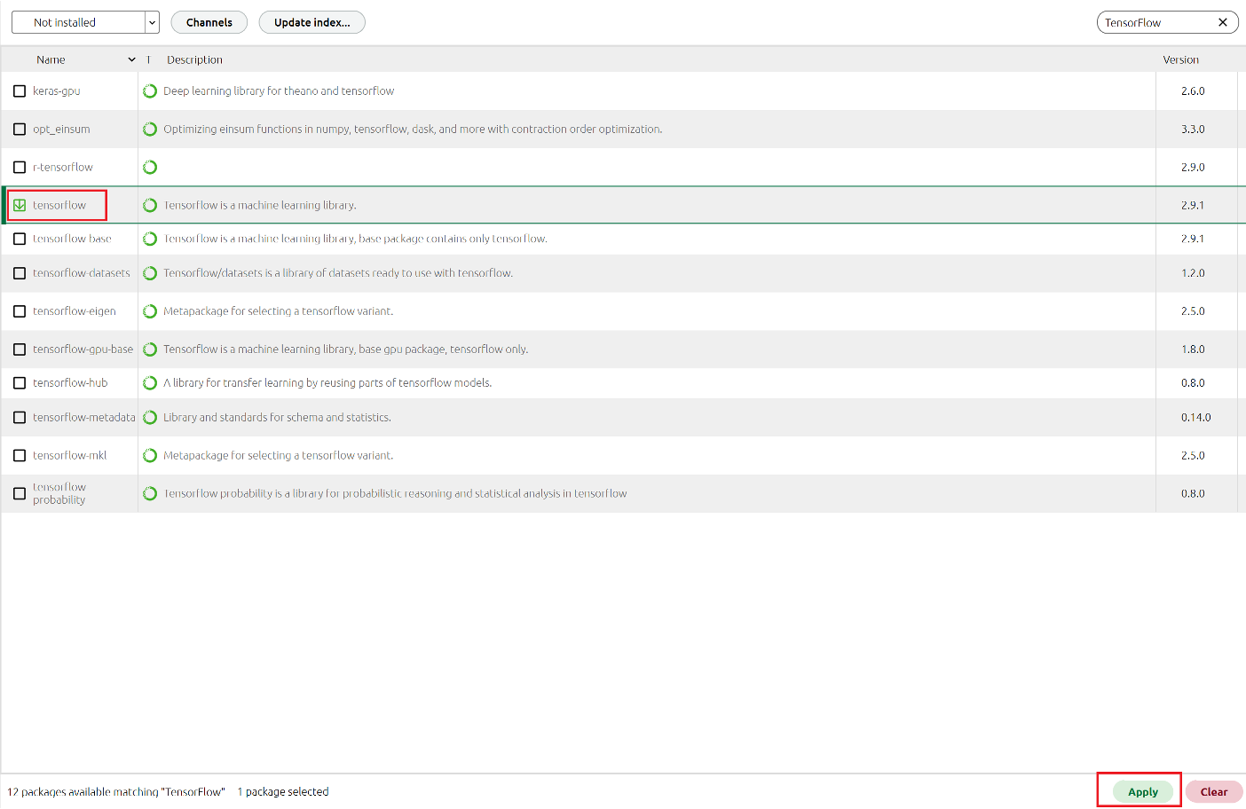Tick the keras-gpu package checkbox
The width and height of the screenshot is (1246, 809).
click(x=20, y=91)
